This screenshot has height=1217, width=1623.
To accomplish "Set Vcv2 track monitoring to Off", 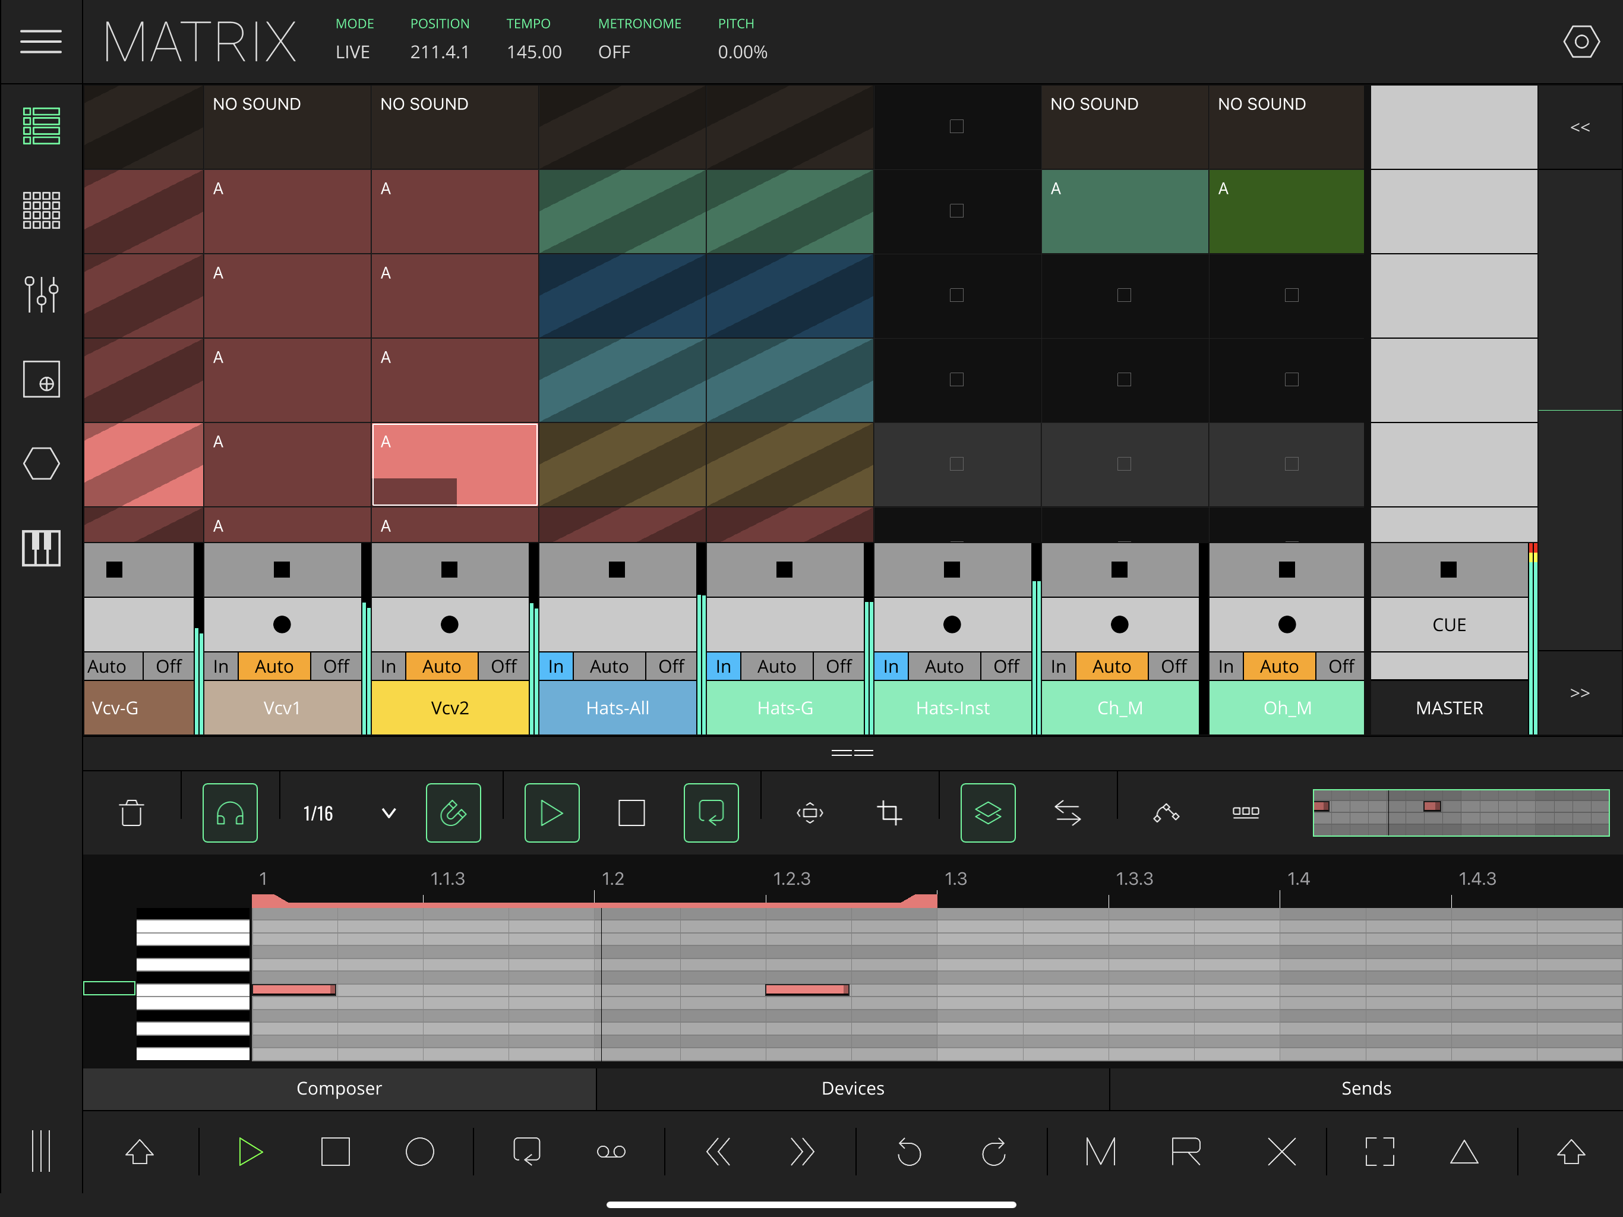I will pyautogui.click(x=503, y=667).
